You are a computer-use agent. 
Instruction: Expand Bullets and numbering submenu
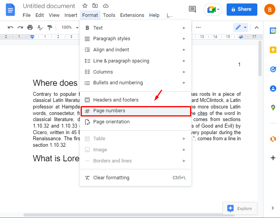[136, 83]
